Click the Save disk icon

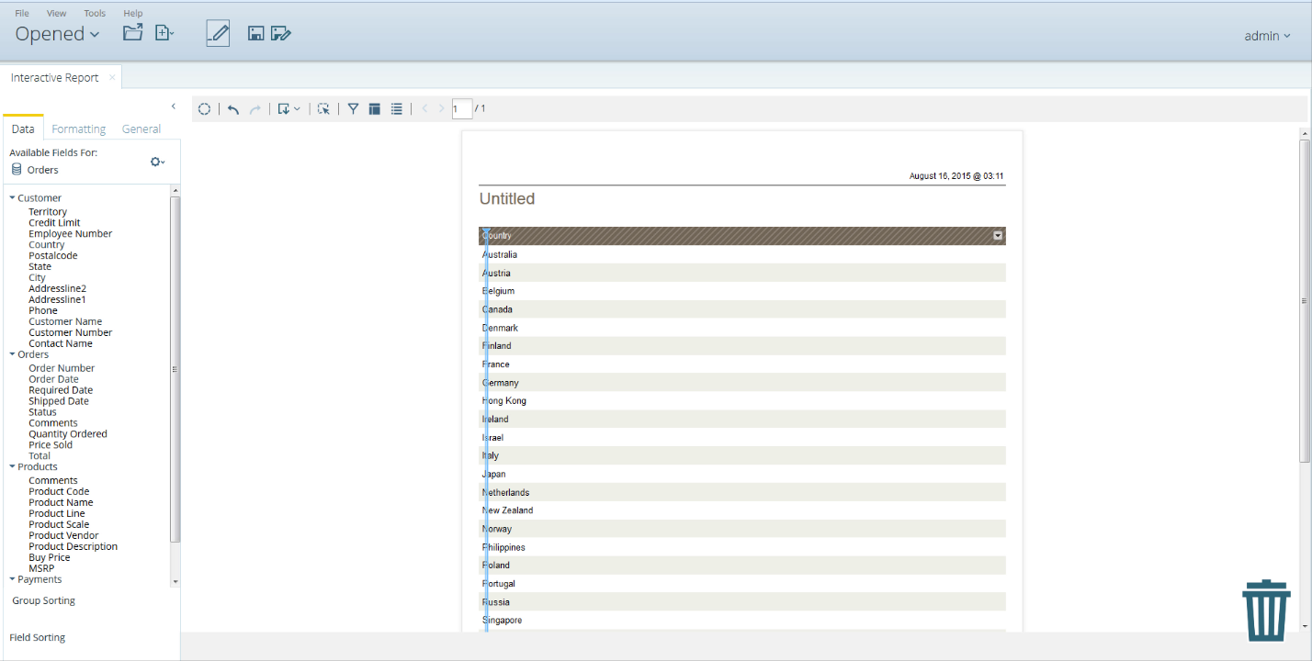pos(256,34)
